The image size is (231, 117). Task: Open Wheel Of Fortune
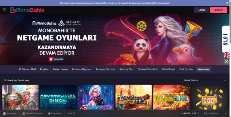(x=32, y=113)
